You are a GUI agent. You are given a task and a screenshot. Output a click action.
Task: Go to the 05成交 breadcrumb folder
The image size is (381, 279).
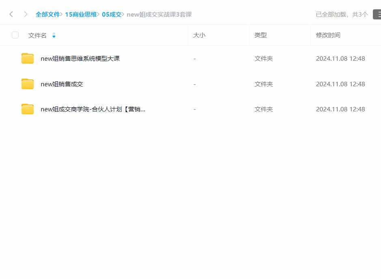click(112, 15)
